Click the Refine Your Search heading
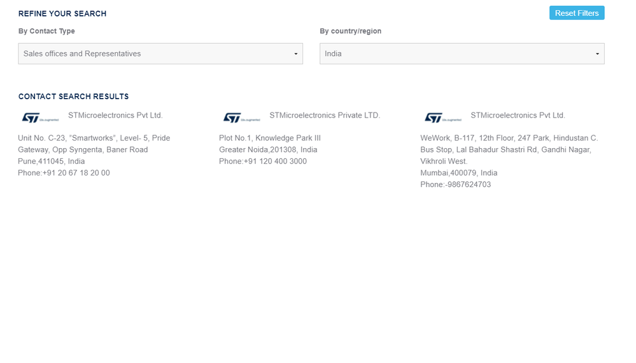Viewport: 636px width, 363px height. (62, 13)
